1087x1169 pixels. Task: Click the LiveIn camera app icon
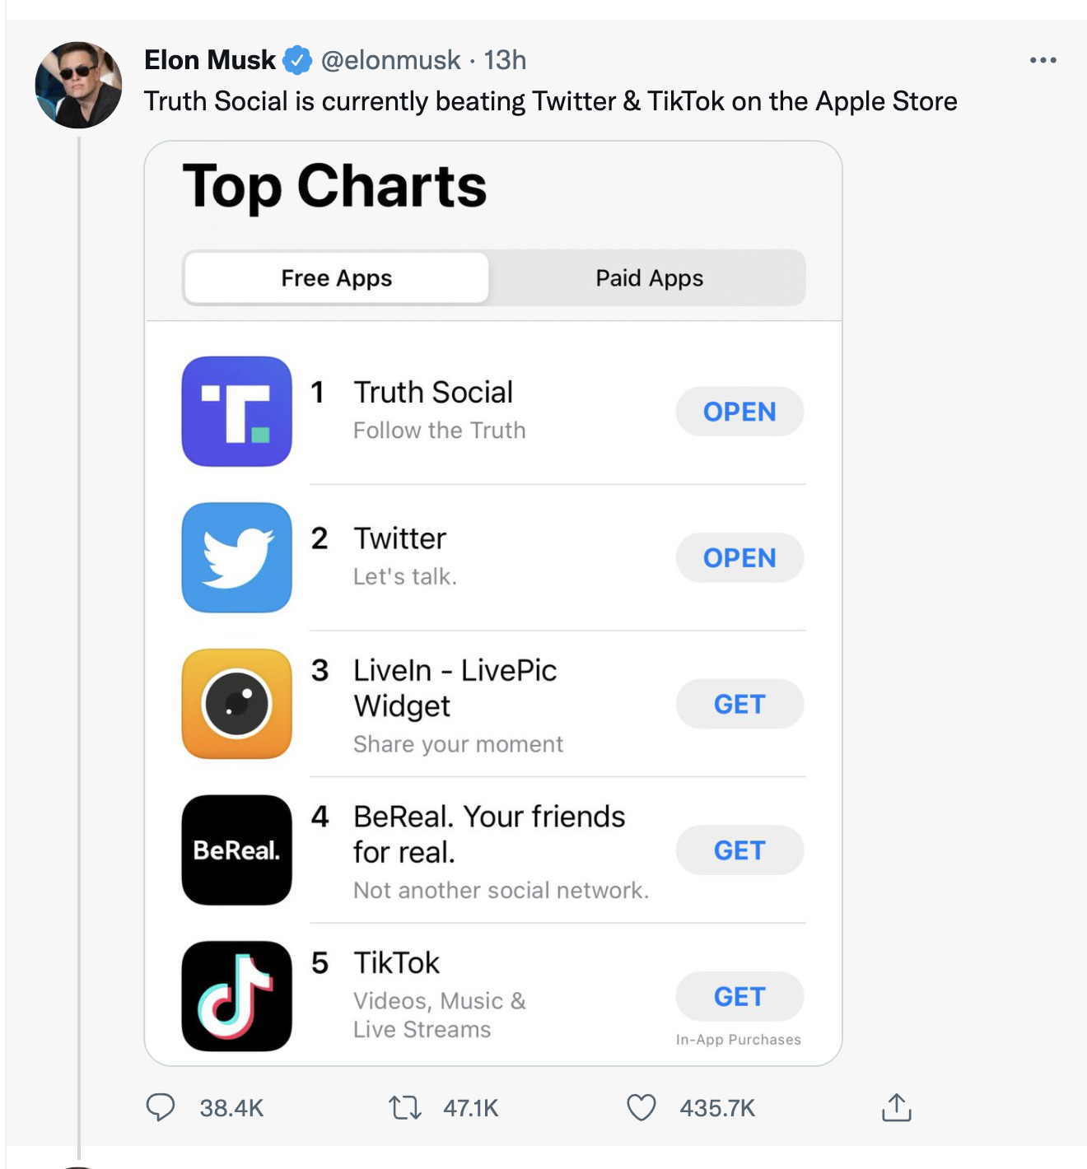237,704
